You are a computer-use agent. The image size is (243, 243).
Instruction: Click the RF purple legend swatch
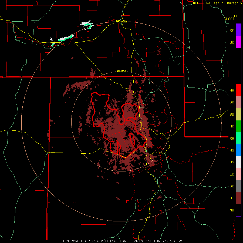coord(238,30)
